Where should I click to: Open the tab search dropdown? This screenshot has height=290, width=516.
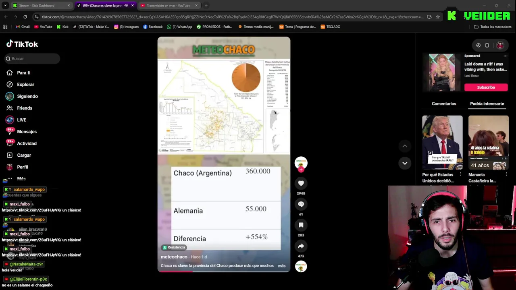coord(5,6)
